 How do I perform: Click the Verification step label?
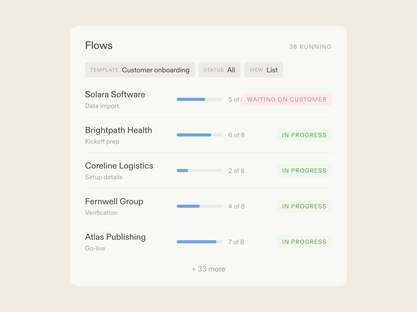pos(101,213)
